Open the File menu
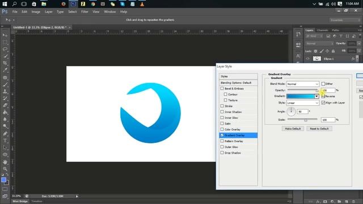 coord(15,11)
